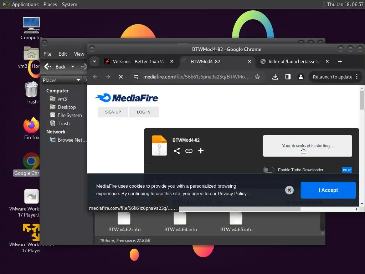Open BTW v4.65.info file in file manager
The width and height of the screenshot is (365, 274).
(236, 222)
